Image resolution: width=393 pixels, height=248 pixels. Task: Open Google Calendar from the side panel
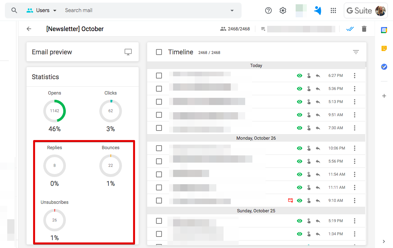pyautogui.click(x=384, y=30)
